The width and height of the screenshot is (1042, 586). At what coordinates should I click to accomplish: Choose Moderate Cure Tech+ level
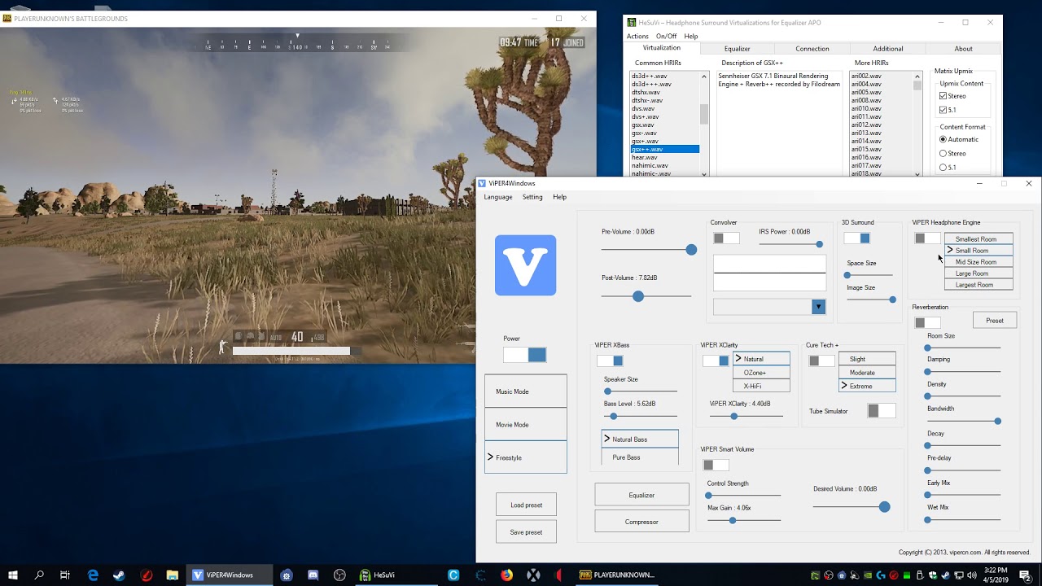pos(867,372)
